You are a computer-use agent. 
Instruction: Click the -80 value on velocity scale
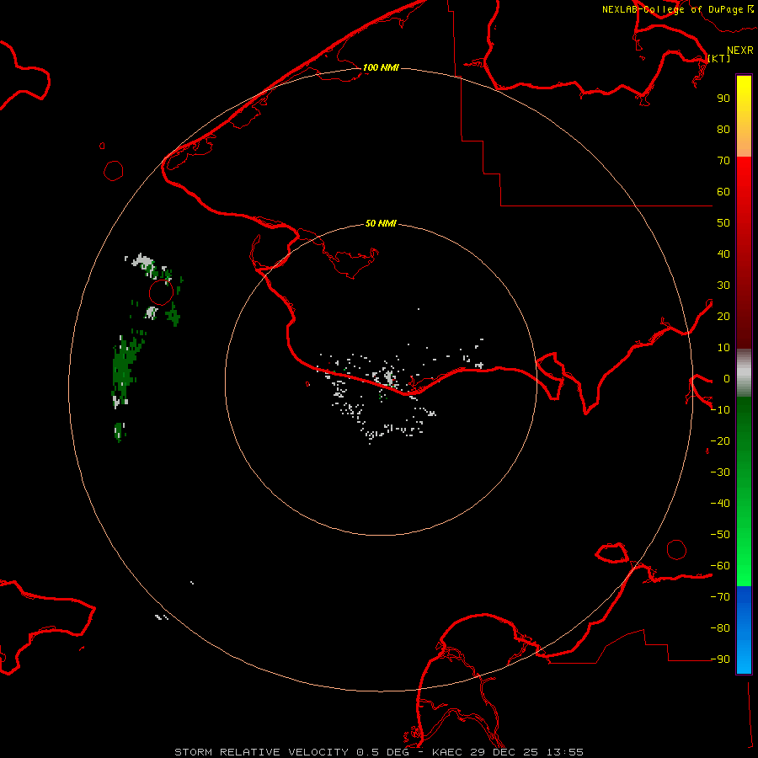coord(720,628)
